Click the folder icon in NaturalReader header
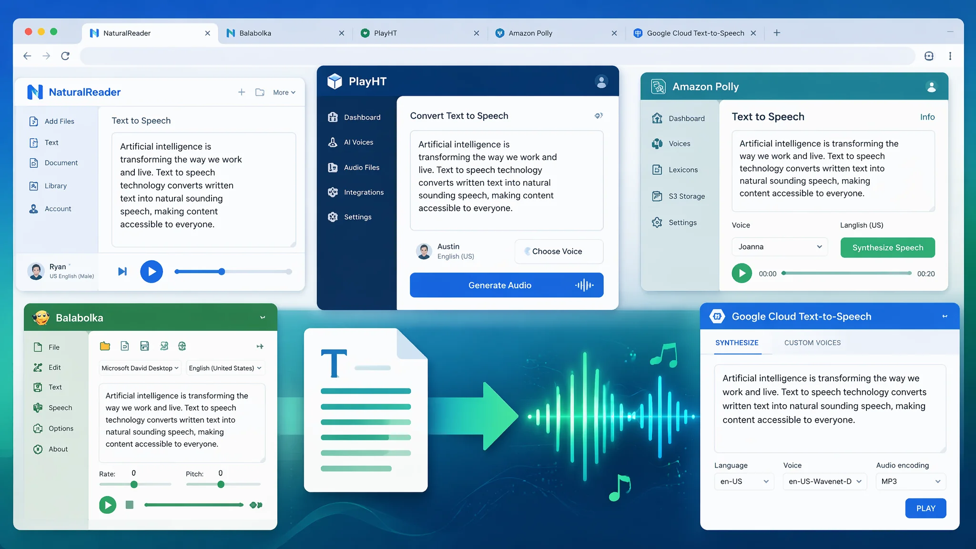The image size is (976, 549). coord(260,92)
